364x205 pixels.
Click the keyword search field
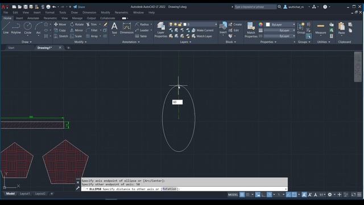255,7
